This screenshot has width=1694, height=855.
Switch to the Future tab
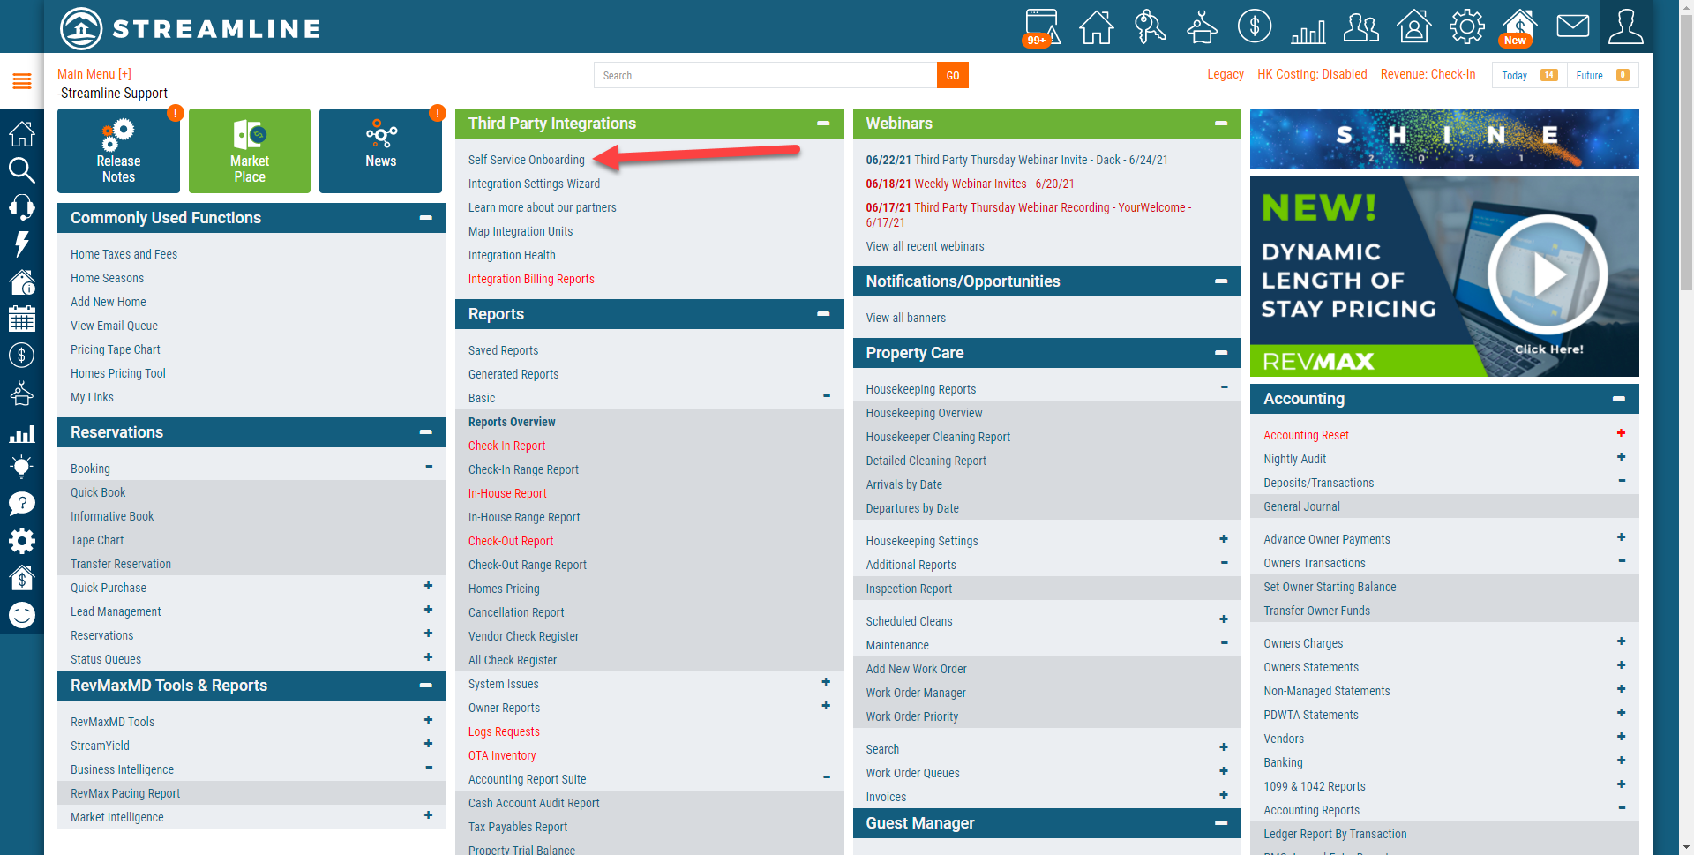(x=1591, y=75)
